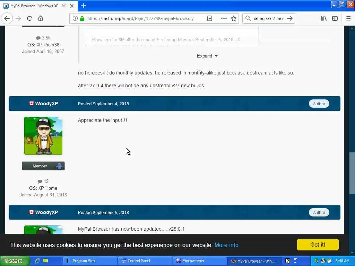This screenshot has height=266, width=355.
Task: Switch to MyPal Browser taskbar button
Action: (254, 261)
